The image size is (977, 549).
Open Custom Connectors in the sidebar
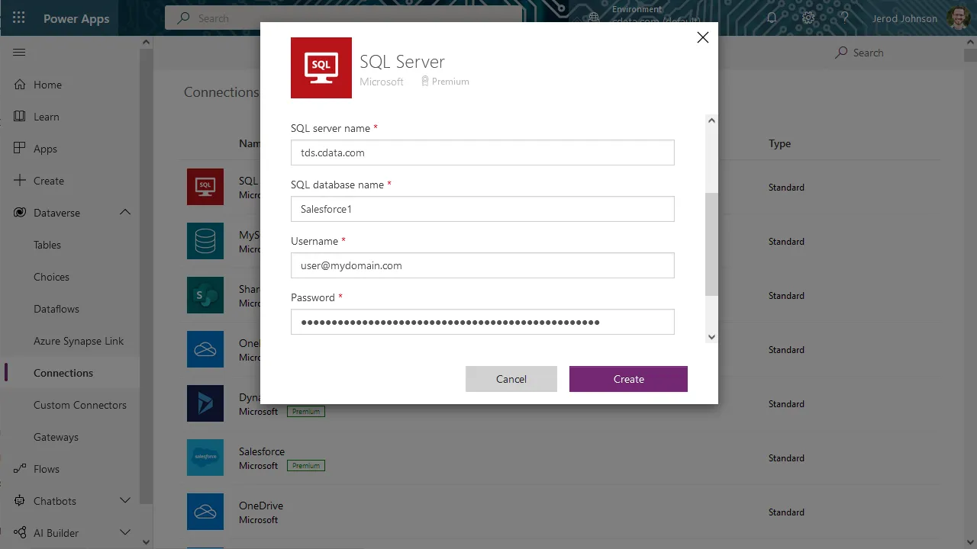click(x=79, y=405)
